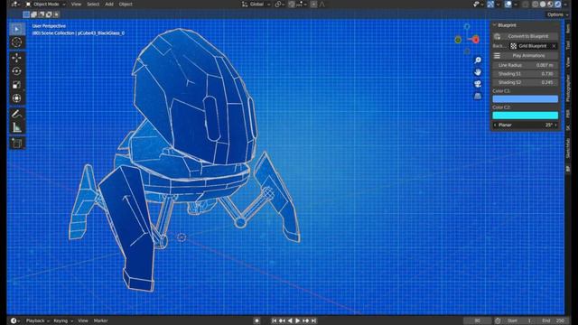This screenshot has width=578, height=325.
Task: Collapse the Blueprint panel
Action: 495,25
